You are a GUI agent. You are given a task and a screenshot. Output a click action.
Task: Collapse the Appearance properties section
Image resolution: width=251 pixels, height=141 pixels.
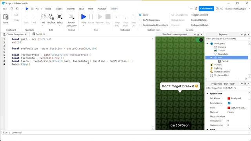[x=207, y=93]
